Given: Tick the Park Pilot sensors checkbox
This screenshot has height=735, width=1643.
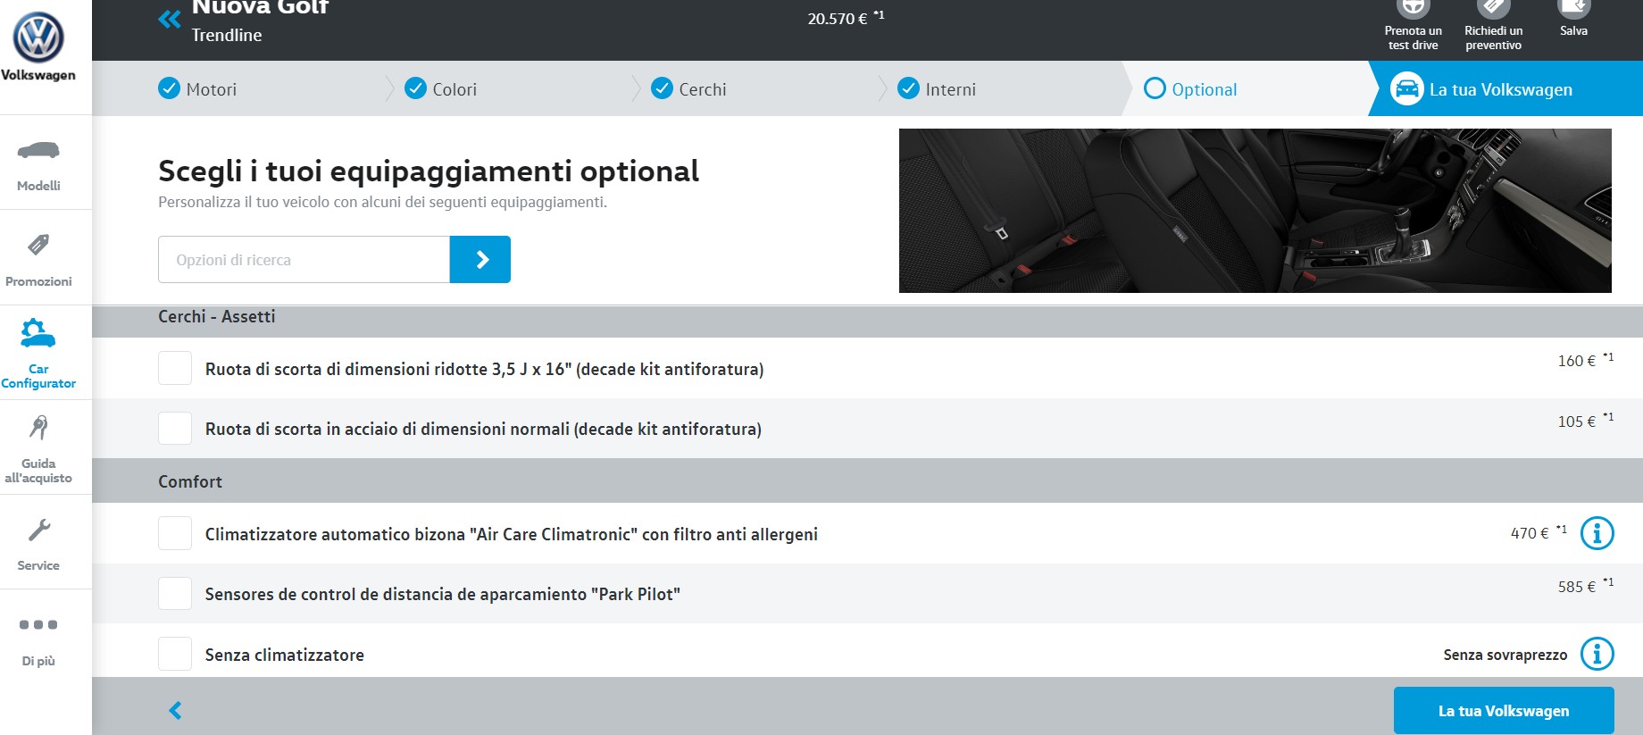Looking at the screenshot, I should (175, 593).
